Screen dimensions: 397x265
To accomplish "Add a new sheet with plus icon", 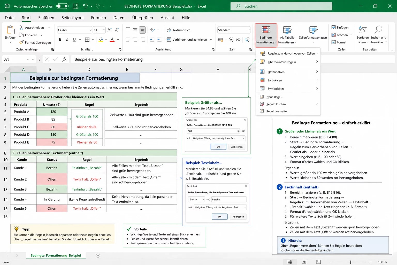I will (98, 256).
